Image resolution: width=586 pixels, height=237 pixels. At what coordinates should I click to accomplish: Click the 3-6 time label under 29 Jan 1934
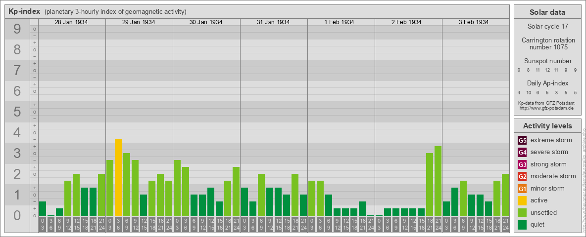tap(118, 224)
